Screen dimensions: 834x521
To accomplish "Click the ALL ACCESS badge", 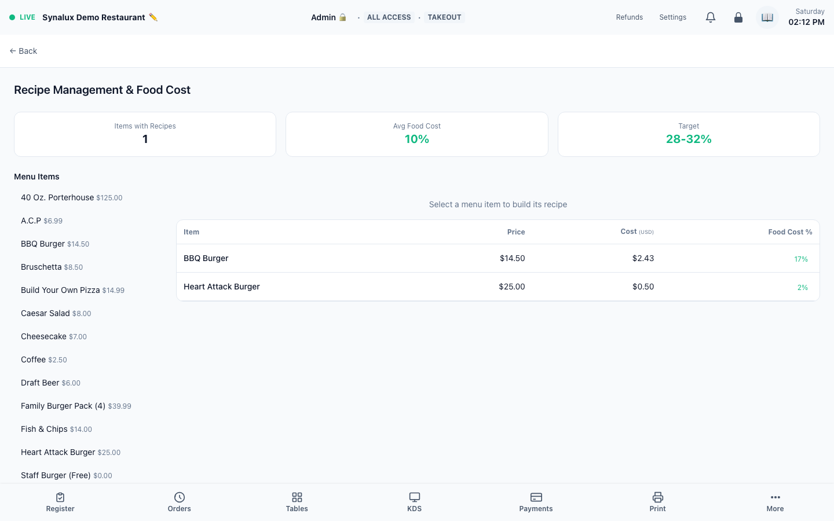I will coord(389,17).
